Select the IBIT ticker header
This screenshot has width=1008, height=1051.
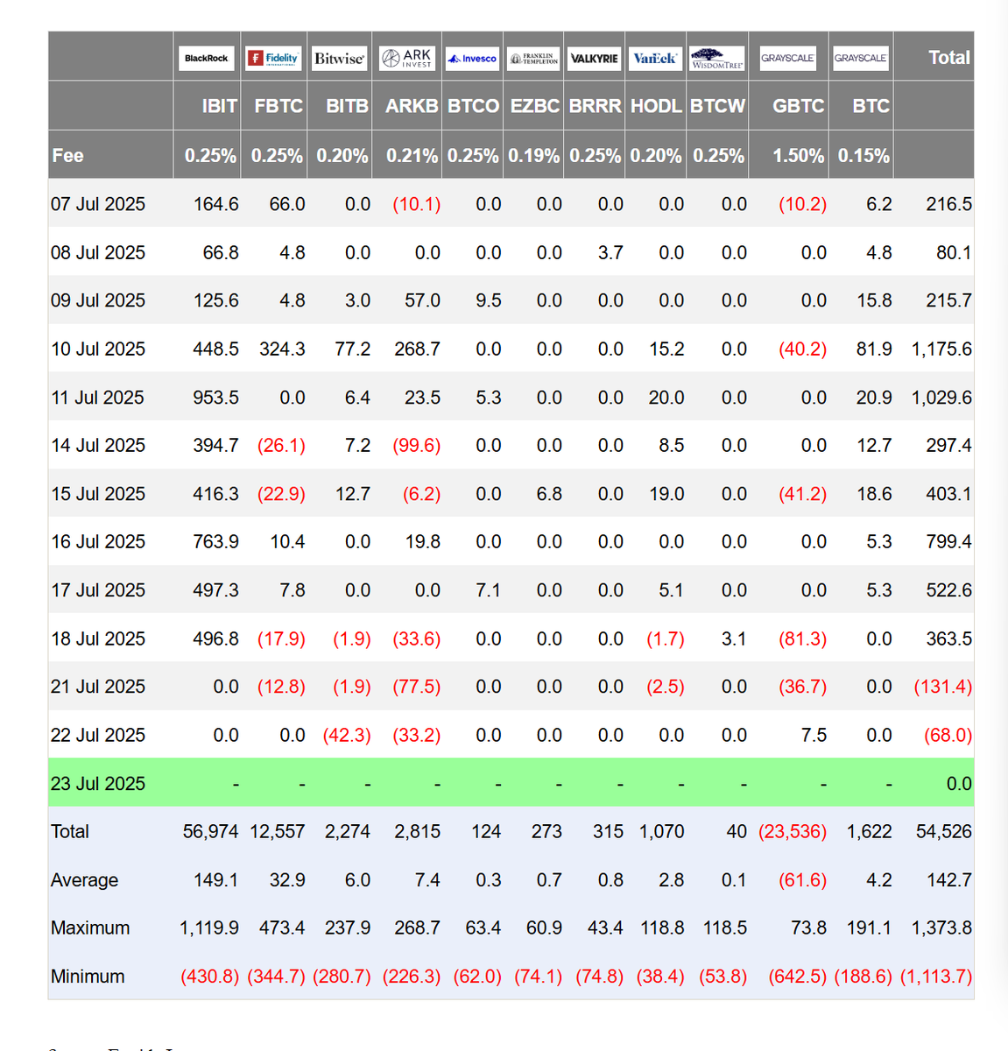pyautogui.click(x=219, y=106)
